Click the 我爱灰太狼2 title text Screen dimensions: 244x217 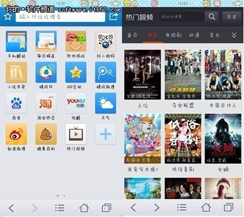(x=143, y=169)
